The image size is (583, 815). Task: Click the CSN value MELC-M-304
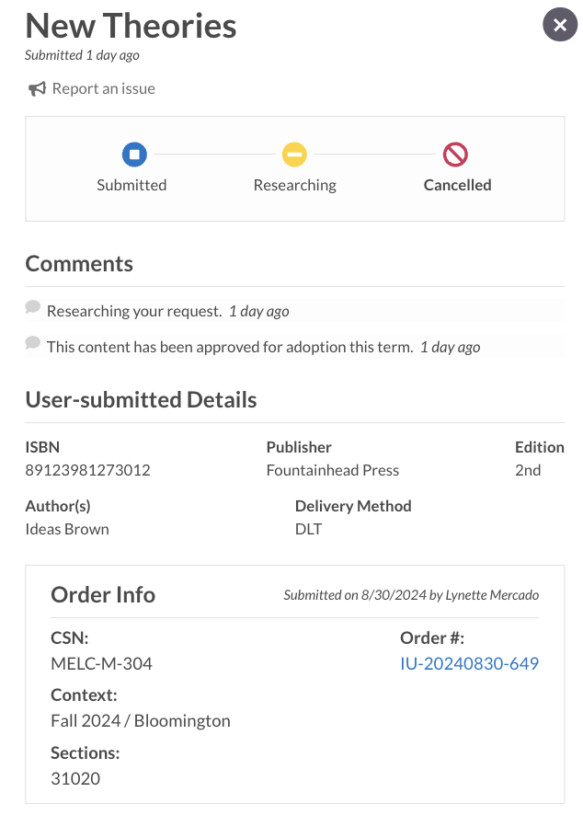coord(101,663)
